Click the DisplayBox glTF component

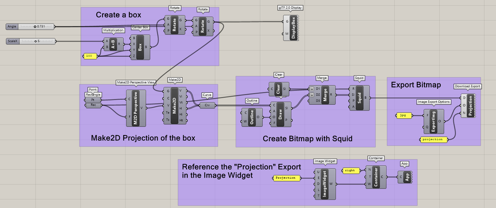293,28
